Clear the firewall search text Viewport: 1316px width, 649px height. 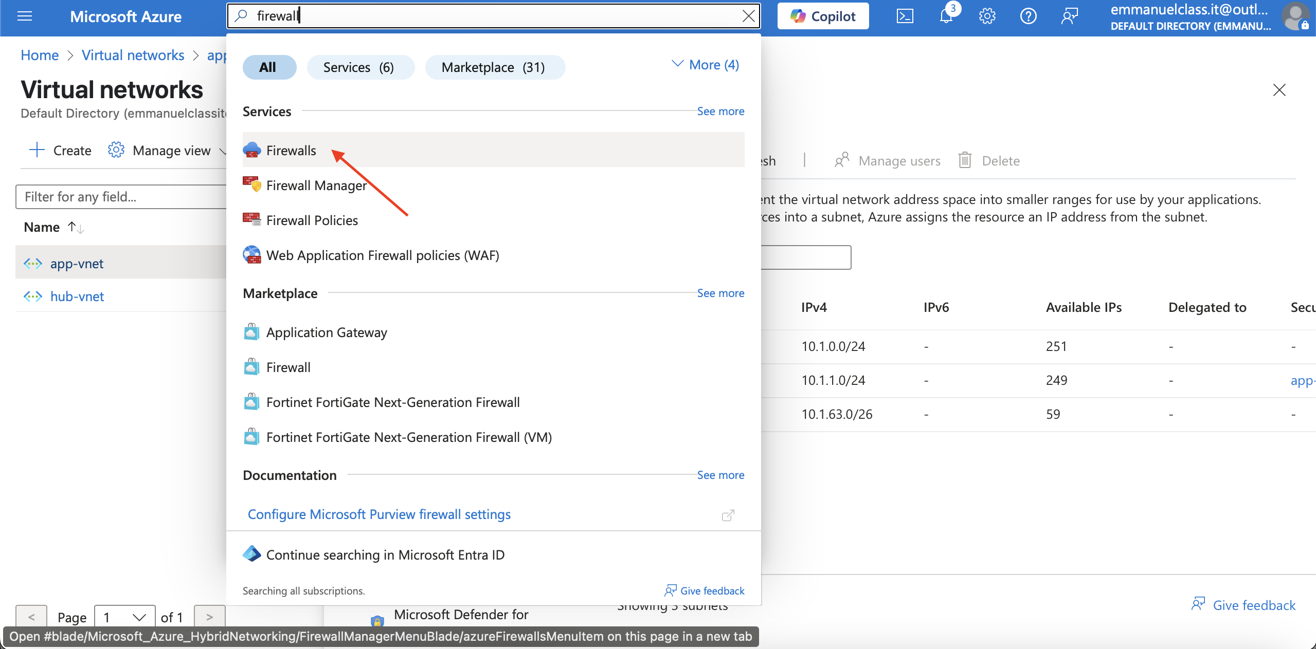coord(748,16)
